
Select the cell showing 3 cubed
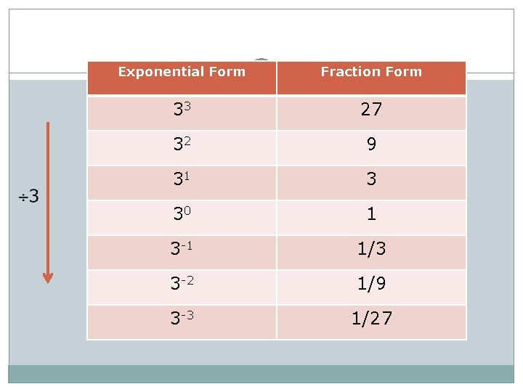click(182, 113)
